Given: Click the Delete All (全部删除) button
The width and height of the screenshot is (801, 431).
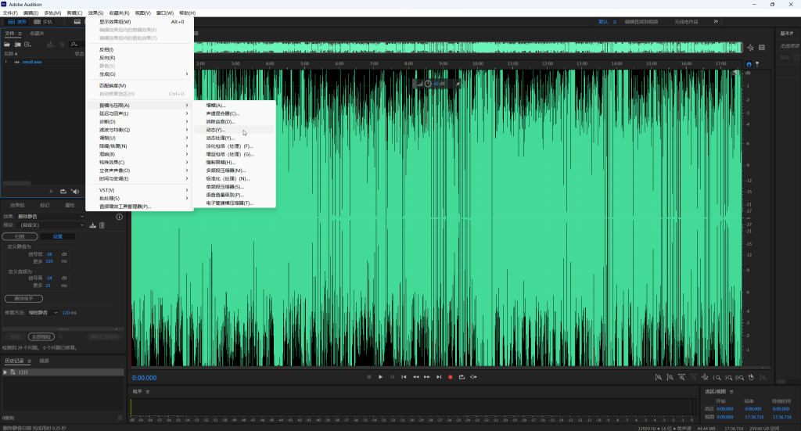Looking at the screenshot, I should [x=41, y=336].
